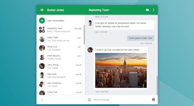This screenshot has height=106, width=194.
Task: Click the message about prospective clients
Action: click(x=124, y=25)
